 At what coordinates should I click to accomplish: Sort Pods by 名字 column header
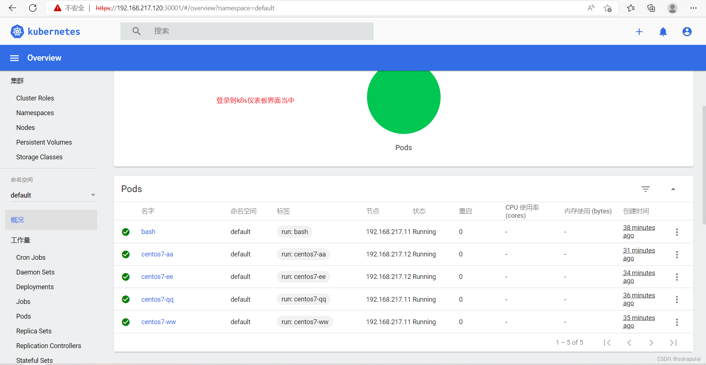pyautogui.click(x=148, y=211)
